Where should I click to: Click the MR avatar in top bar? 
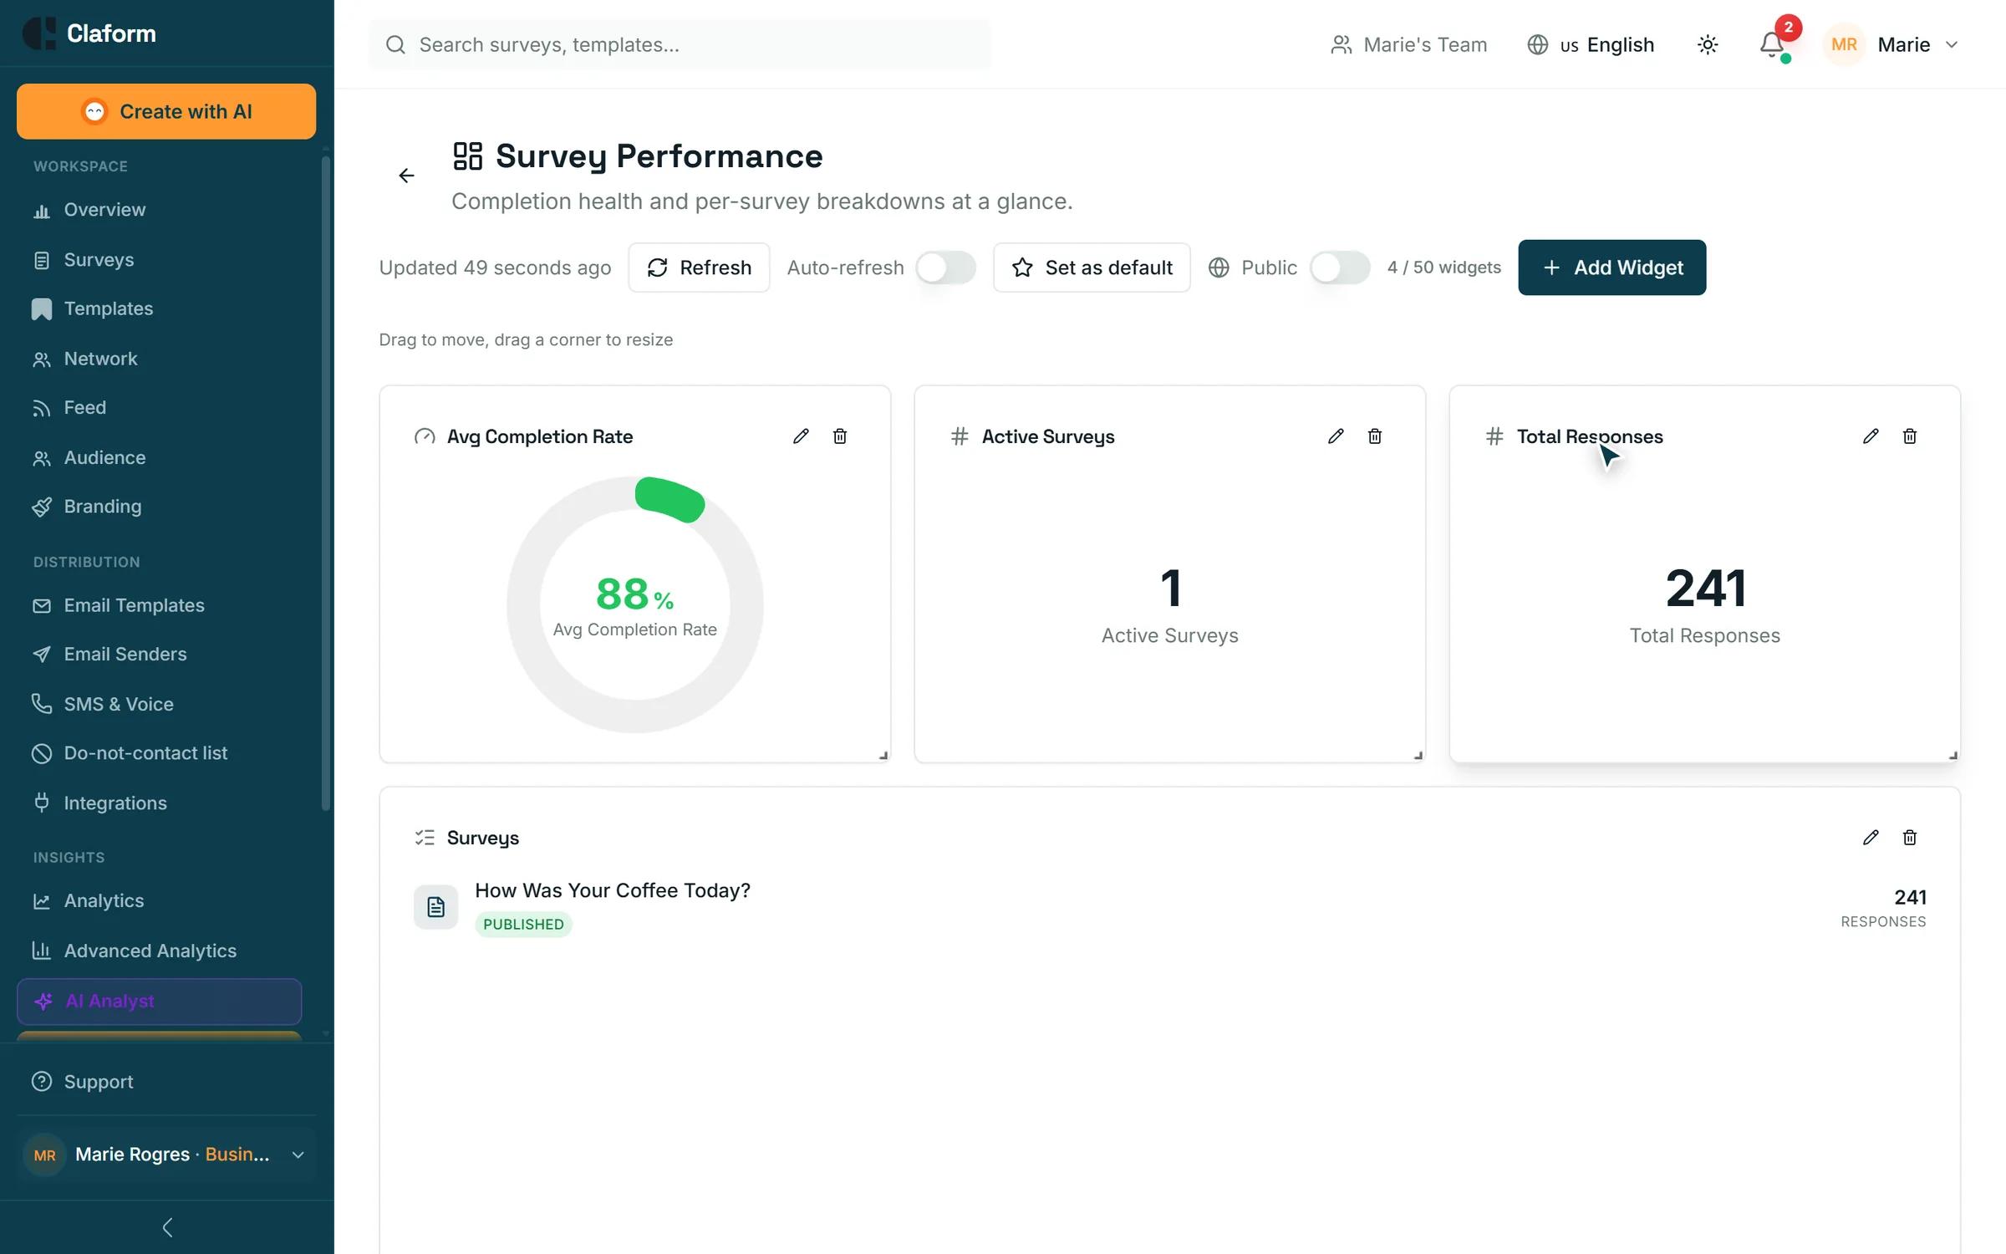[x=1844, y=44]
